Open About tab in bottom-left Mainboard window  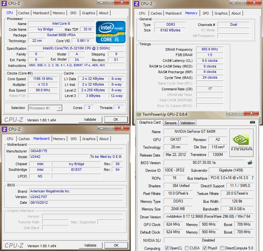pos(104,139)
